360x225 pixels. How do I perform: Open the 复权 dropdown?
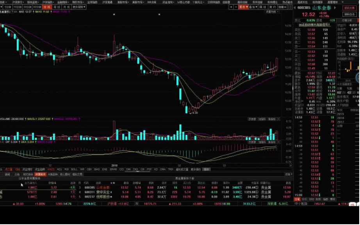tap(243, 7)
